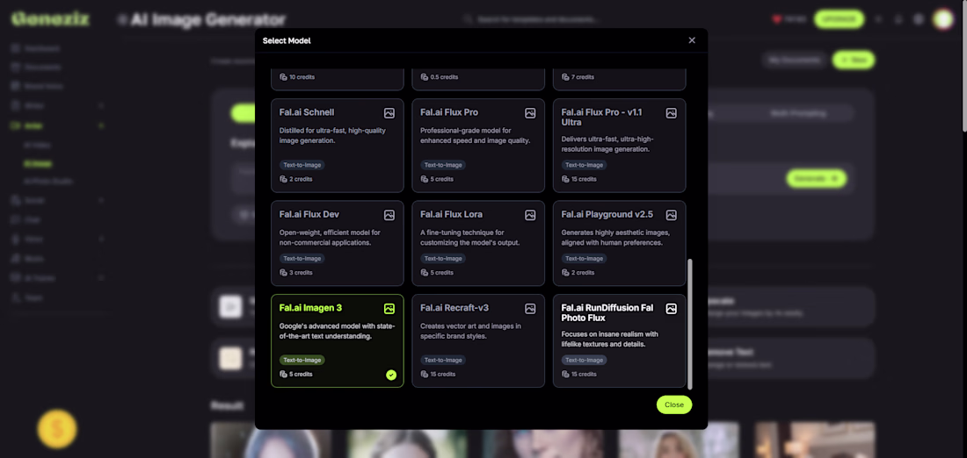The image size is (967, 458).
Task: Choose the Fal.ai Recraft-v3 model
Action: (478, 341)
